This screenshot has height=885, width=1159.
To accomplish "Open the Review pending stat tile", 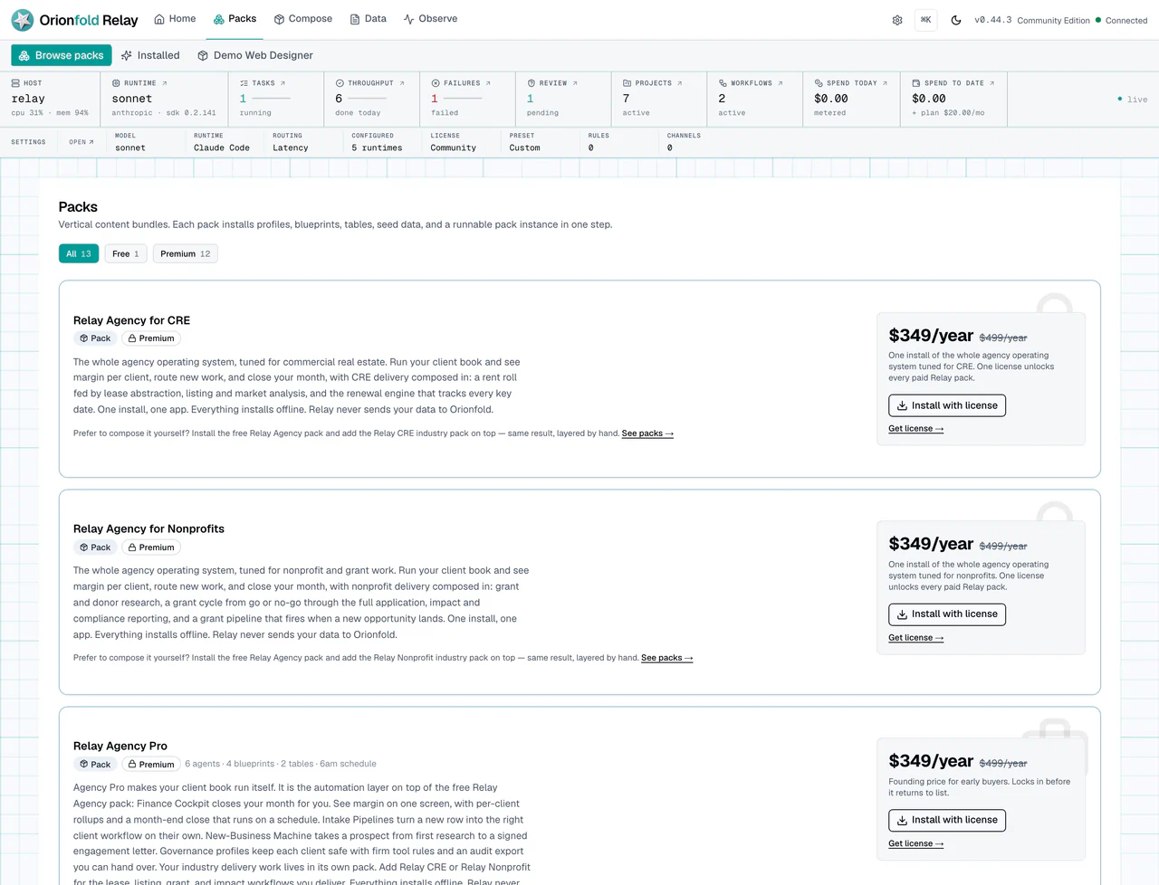I will click(563, 98).
